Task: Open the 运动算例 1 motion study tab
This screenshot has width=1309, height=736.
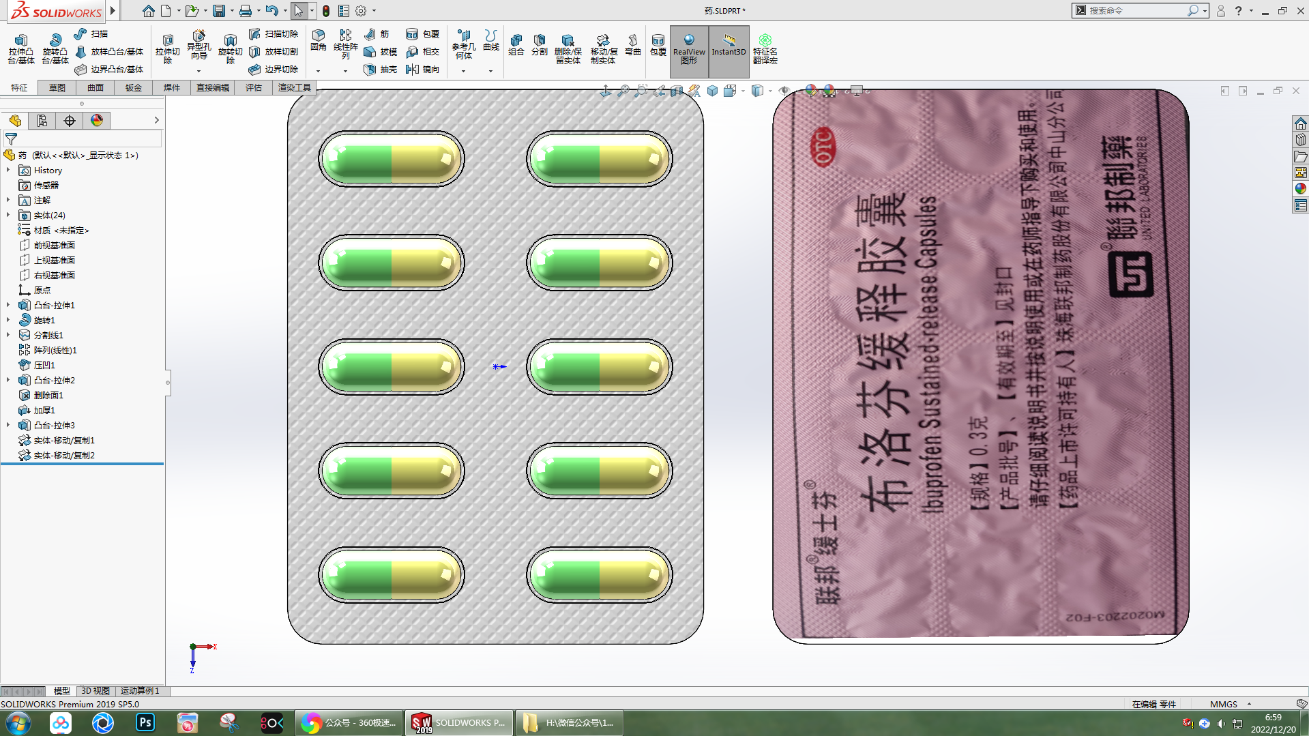Action: point(140,691)
